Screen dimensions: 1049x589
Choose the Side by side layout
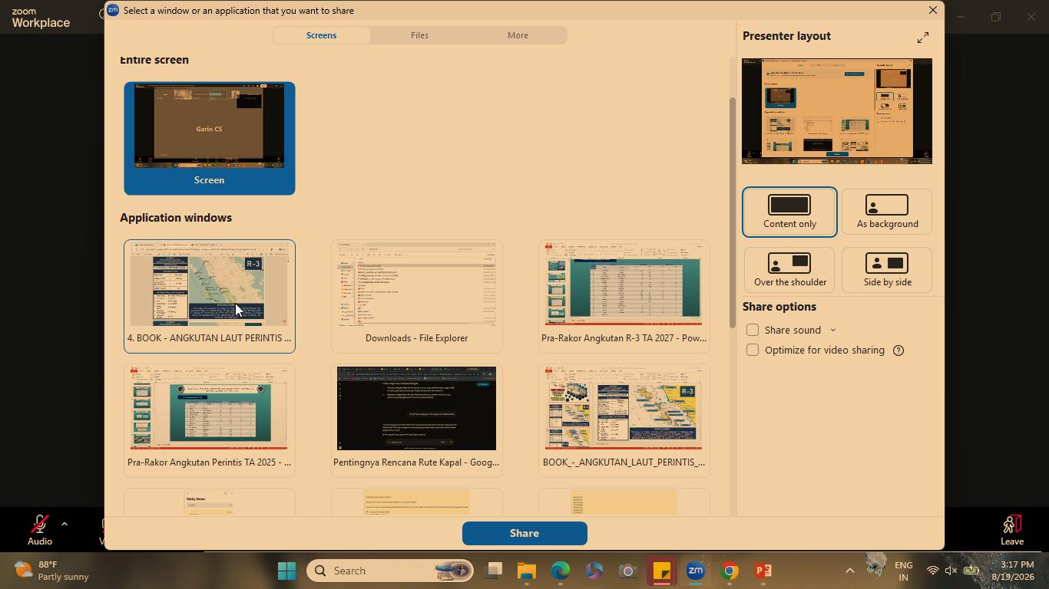coord(887,270)
